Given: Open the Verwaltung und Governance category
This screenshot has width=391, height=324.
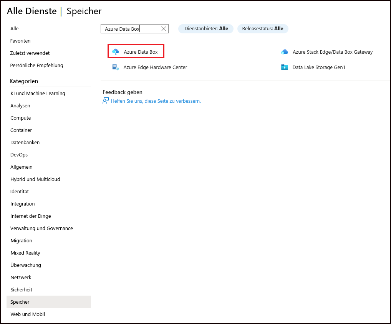Looking at the screenshot, I should point(41,228).
